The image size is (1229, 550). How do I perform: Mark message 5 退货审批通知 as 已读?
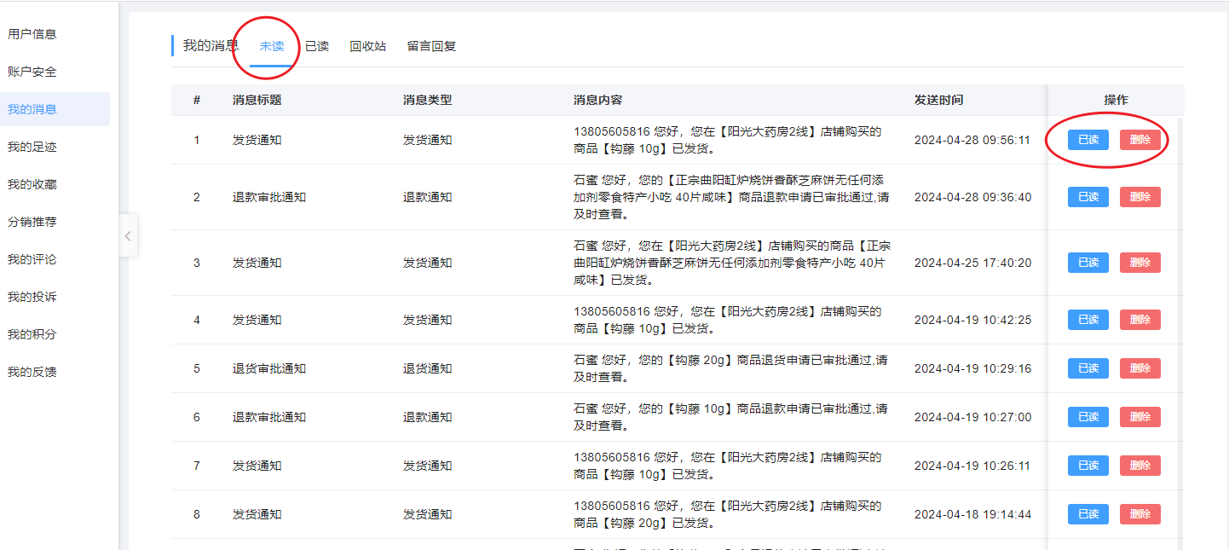coord(1088,368)
